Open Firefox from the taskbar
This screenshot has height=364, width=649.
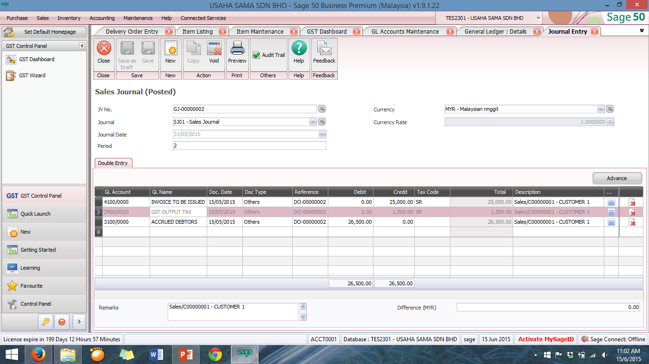[x=38, y=354]
